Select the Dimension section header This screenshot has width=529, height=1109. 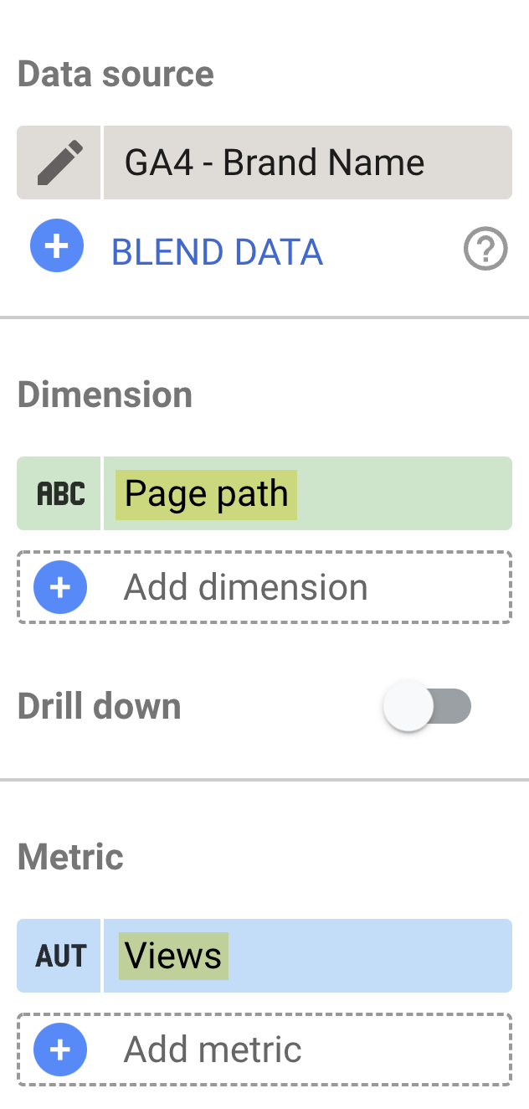pos(104,394)
